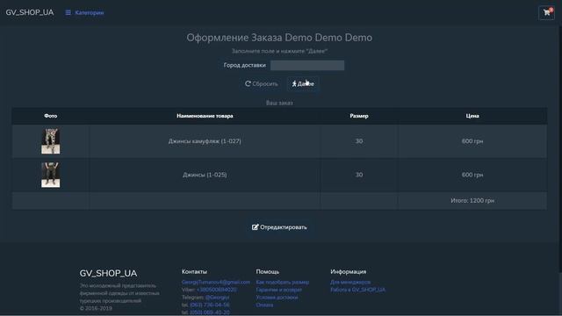Click the GV_SHOP_UA header logo
562x316 pixels.
(x=29, y=12)
